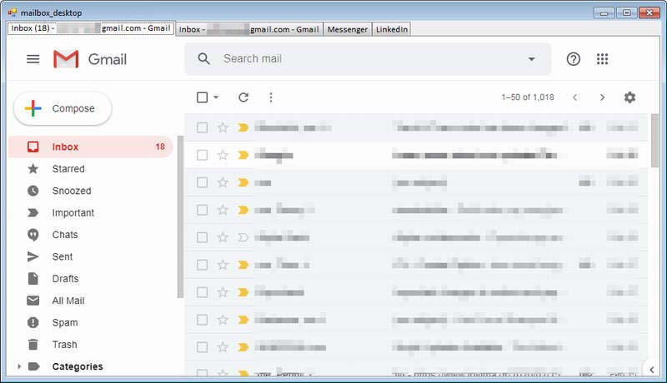667x383 pixels.
Task: Star the first email in the list
Action: pos(223,127)
